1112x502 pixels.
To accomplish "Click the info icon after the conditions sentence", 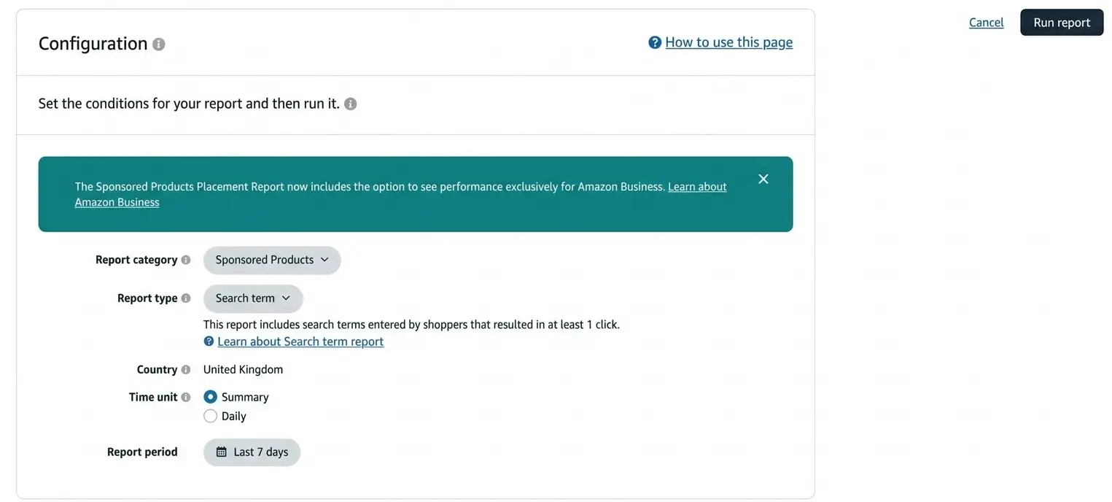I will point(350,103).
